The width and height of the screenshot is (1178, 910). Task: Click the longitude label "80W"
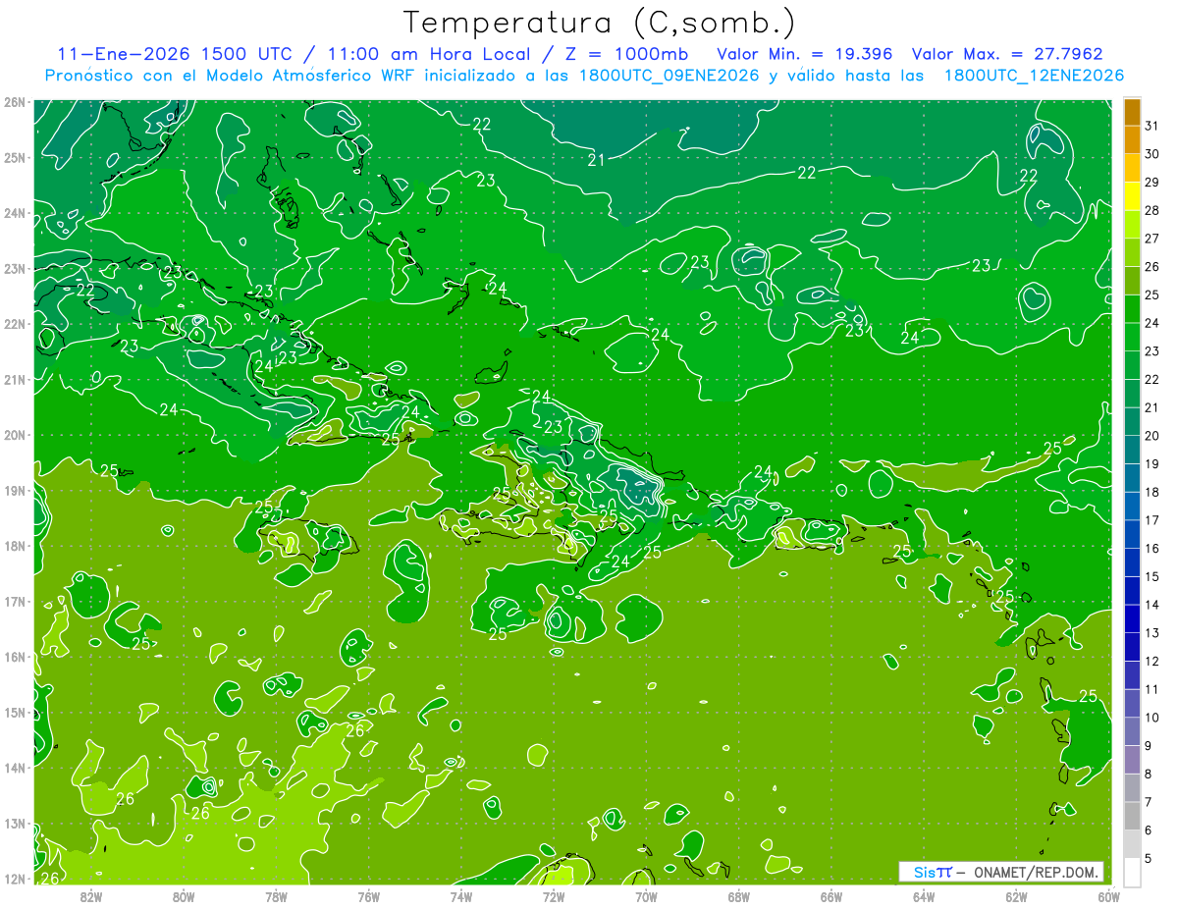pyautogui.click(x=184, y=896)
